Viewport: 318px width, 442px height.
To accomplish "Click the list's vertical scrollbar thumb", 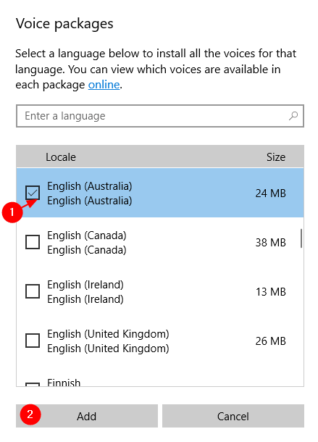I will [301, 238].
